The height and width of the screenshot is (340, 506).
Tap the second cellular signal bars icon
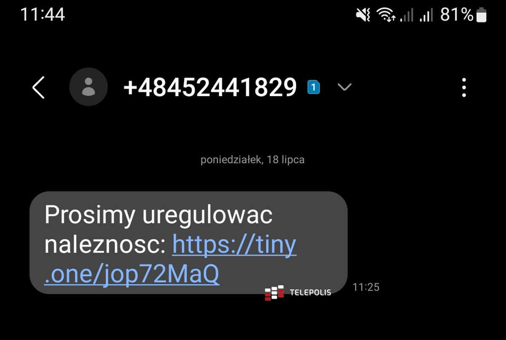426,16
